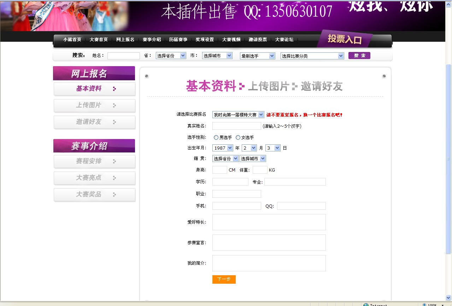Click the top-left panel corner pin icon

click(147, 76)
